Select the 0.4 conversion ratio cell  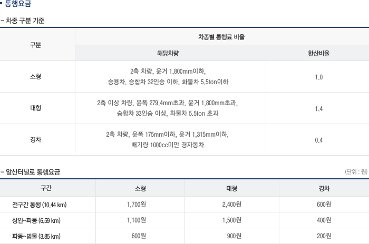tap(319, 140)
